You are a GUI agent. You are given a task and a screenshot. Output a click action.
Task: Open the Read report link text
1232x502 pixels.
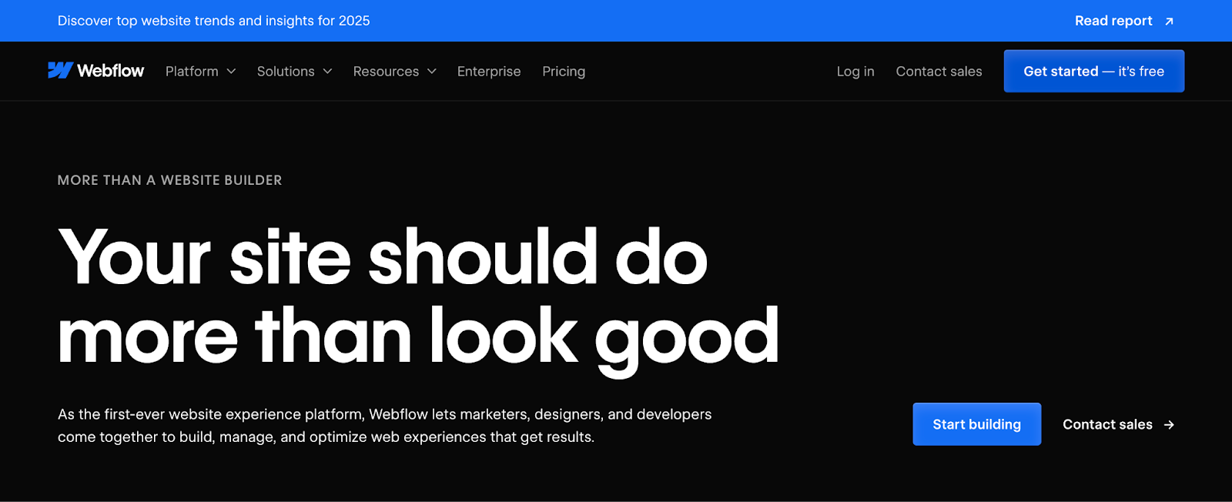(1113, 21)
